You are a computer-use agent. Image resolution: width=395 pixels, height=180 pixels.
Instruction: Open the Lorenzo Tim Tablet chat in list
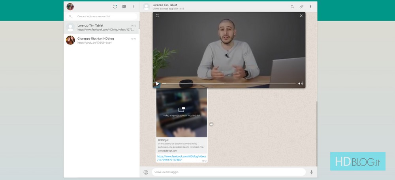pyautogui.click(x=101, y=27)
